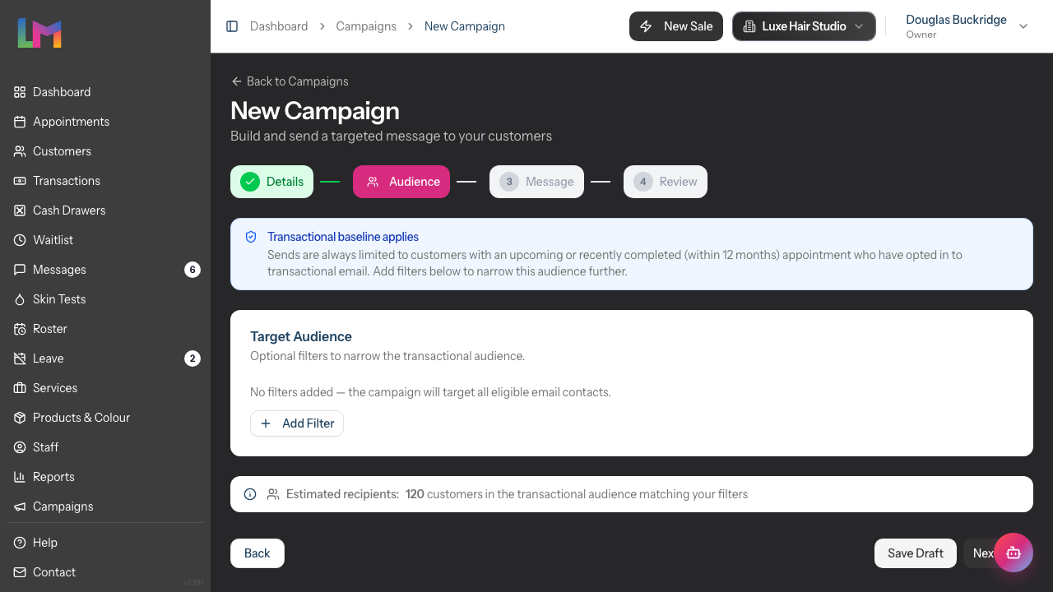
Task: Open Waitlist in the sidebar
Action: [x=105, y=240]
